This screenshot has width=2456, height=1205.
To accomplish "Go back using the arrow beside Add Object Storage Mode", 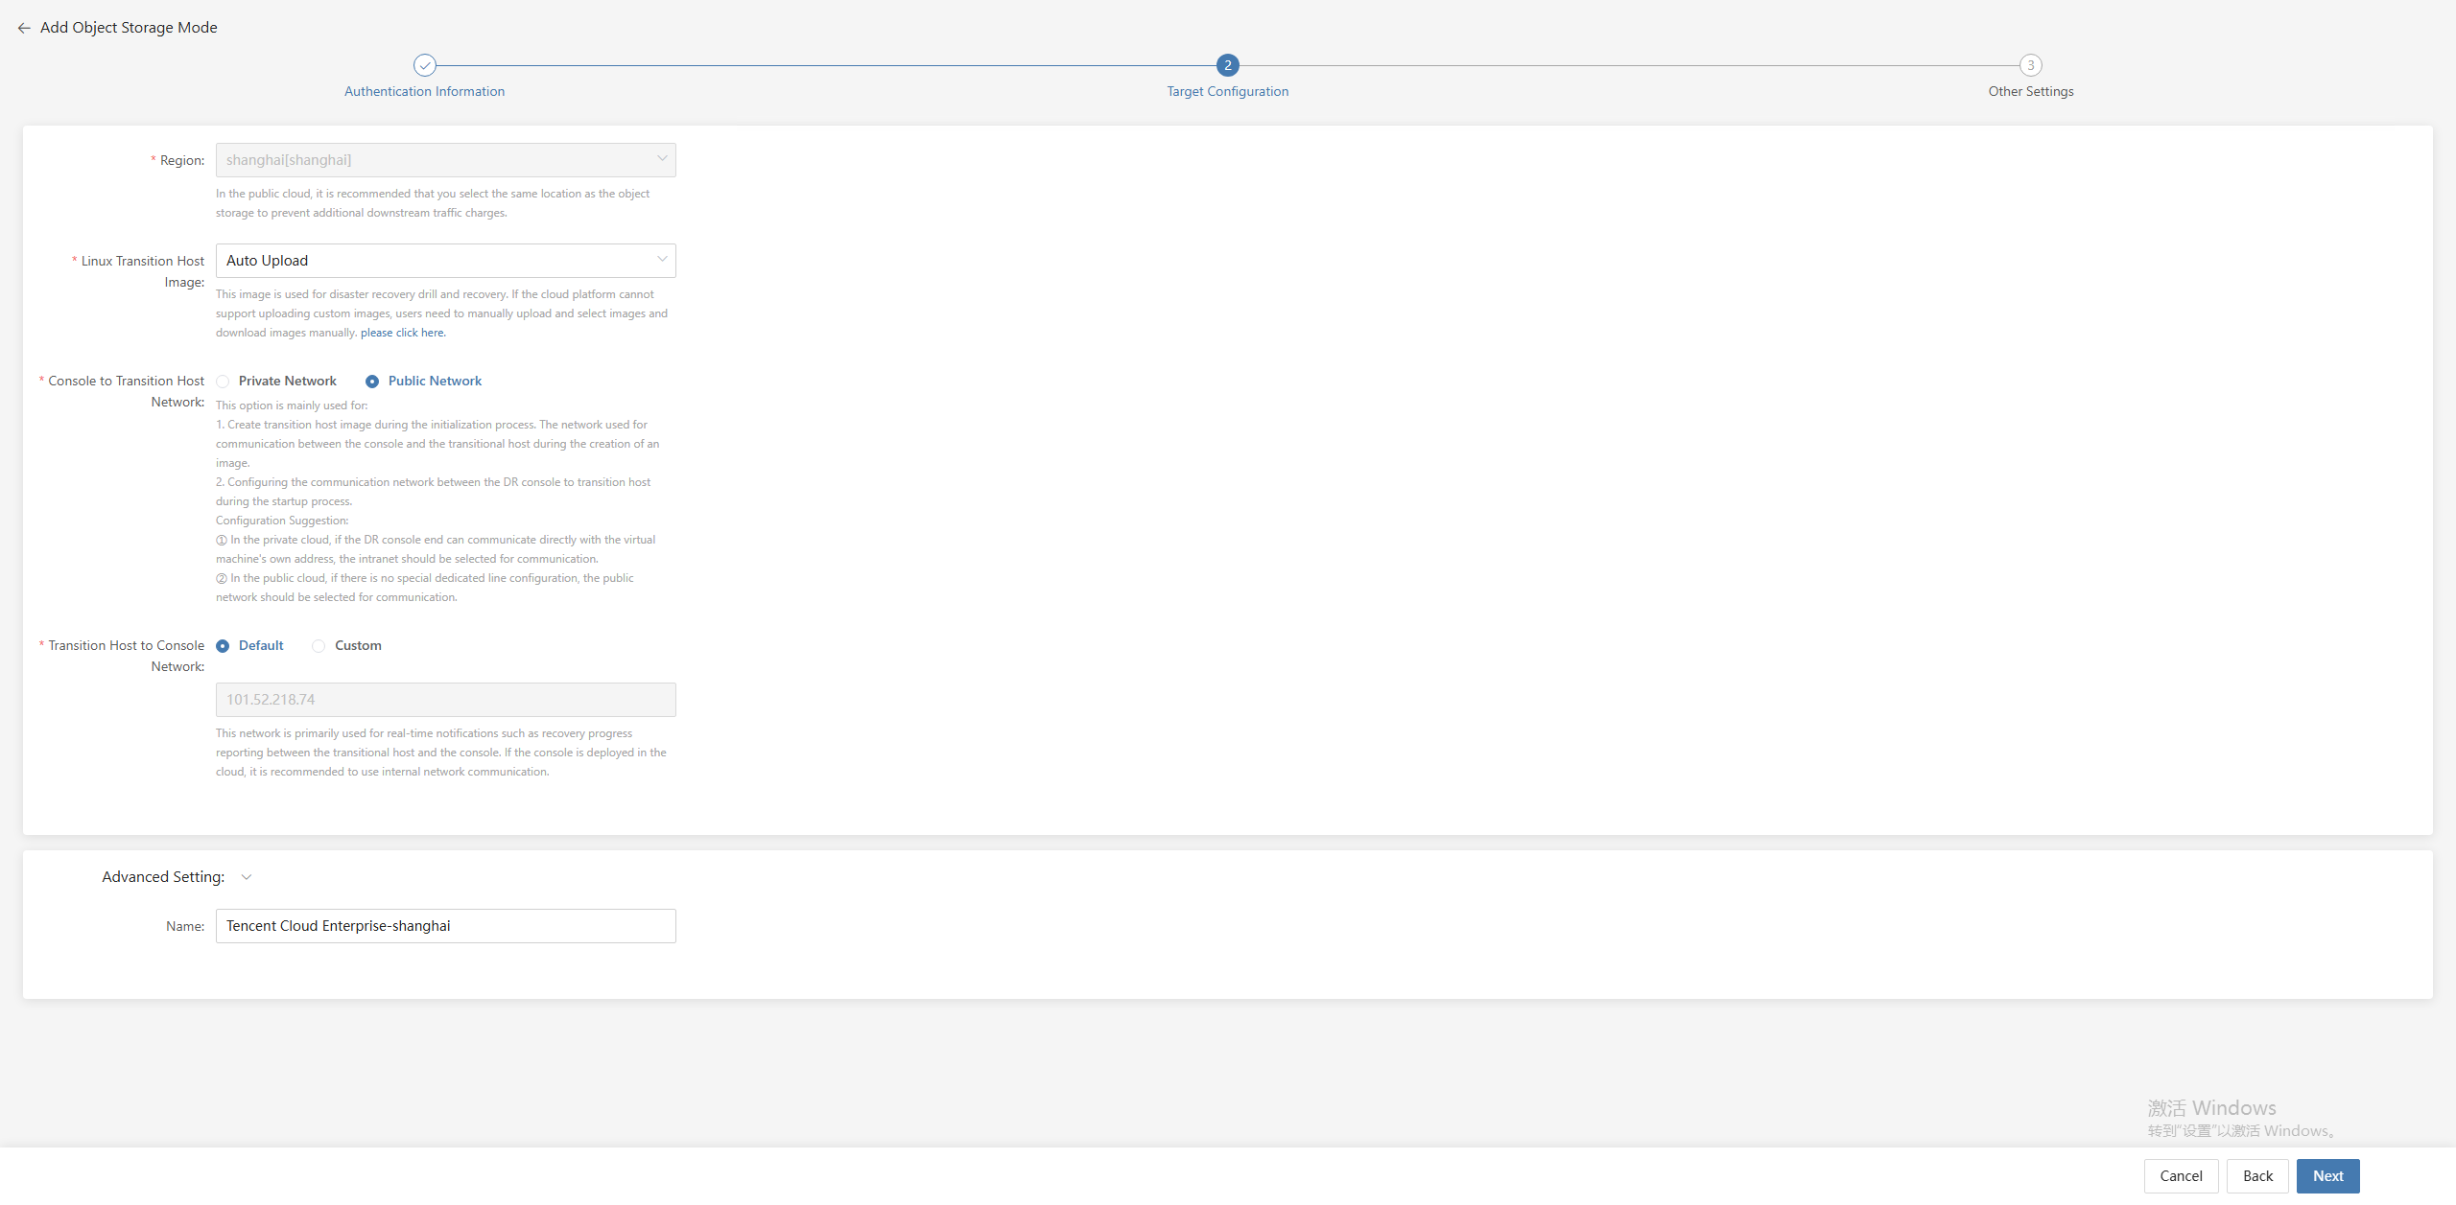I will click(x=24, y=28).
